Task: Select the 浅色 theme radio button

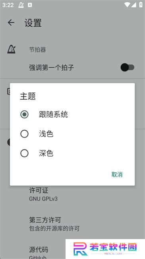Action: (24, 134)
